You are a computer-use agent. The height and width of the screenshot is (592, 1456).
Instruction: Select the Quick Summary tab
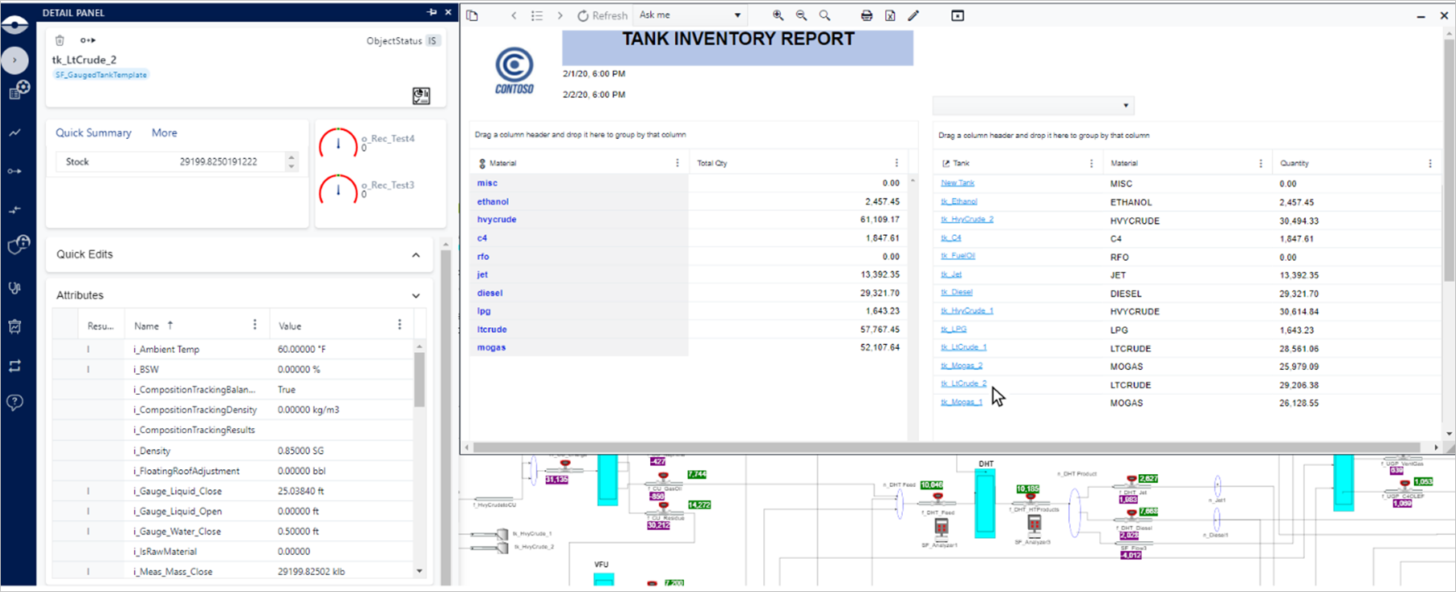click(94, 132)
